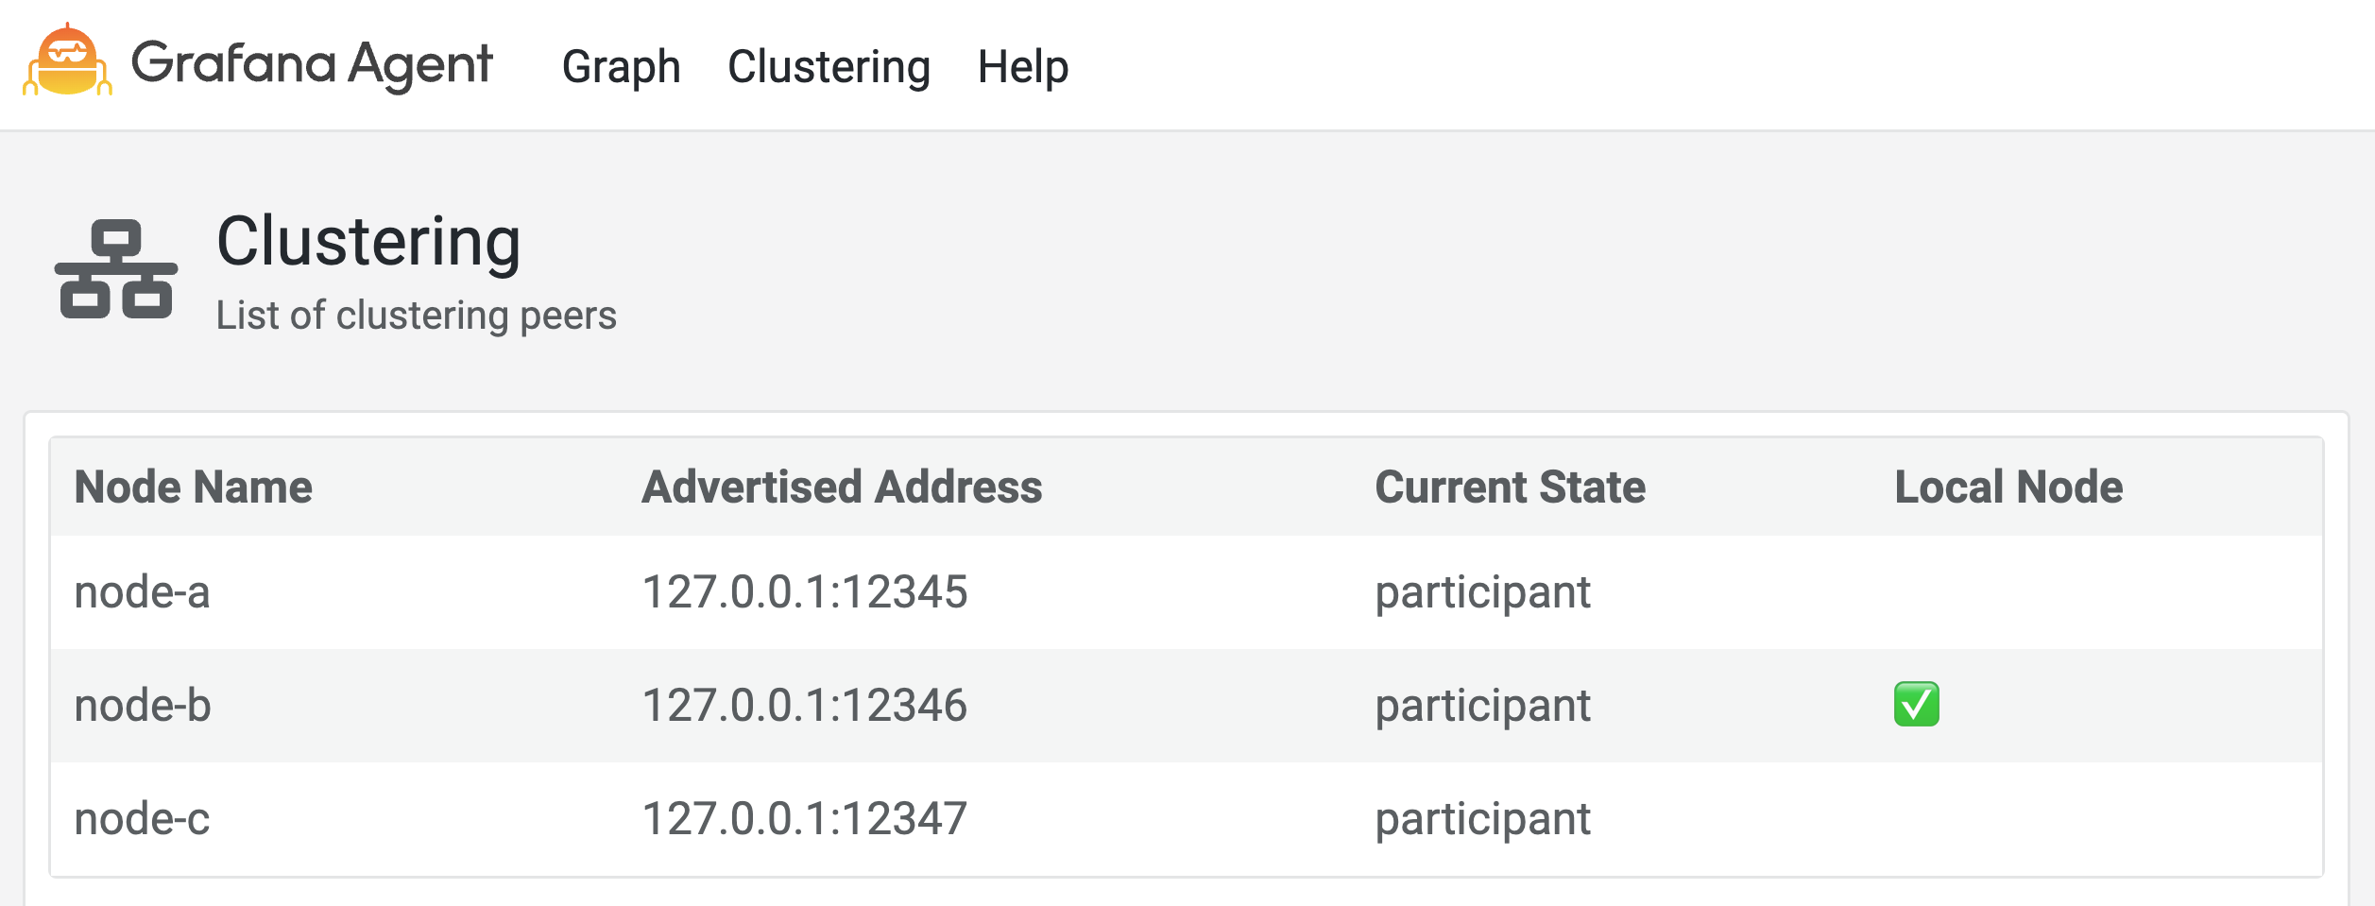Image resolution: width=2375 pixels, height=906 pixels.
Task: Open the Clustering page
Action: pos(829,66)
